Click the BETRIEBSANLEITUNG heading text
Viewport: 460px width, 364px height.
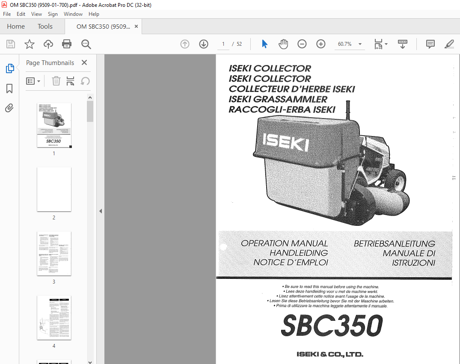[x=394, y=243]
